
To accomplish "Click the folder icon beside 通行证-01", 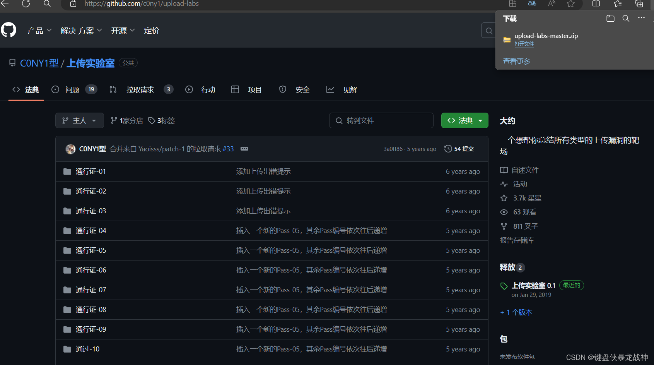I will pyautogui.click(x=67, y=171).
